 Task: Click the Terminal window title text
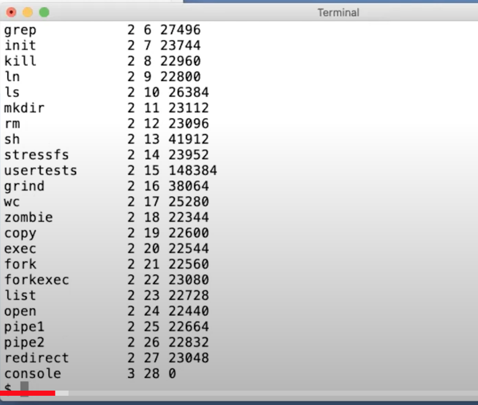coord(338,12)
